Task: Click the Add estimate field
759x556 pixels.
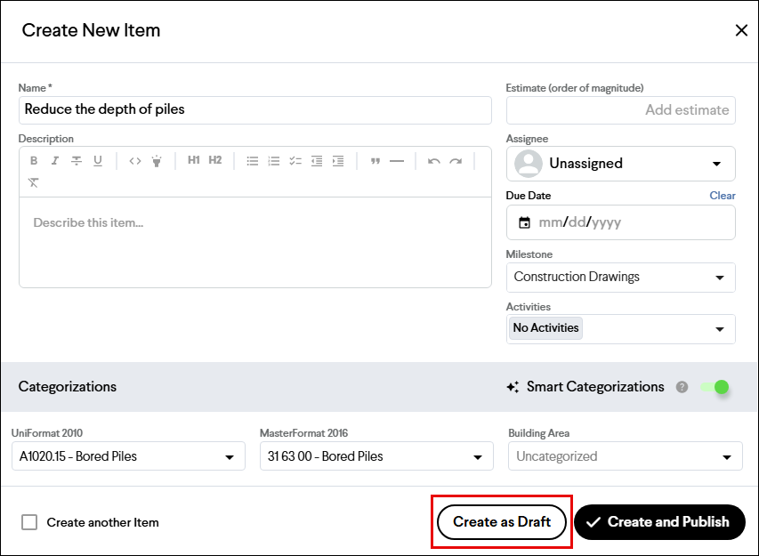Action: 620,109
